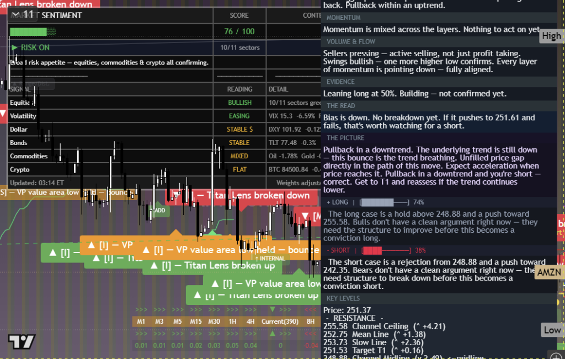Click the green down-triangle above Current(390)

(x=273, y=309)
